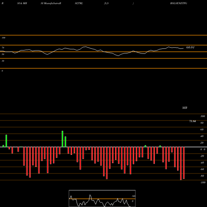Click the final red bar at histogram's right end

(184, 163)
